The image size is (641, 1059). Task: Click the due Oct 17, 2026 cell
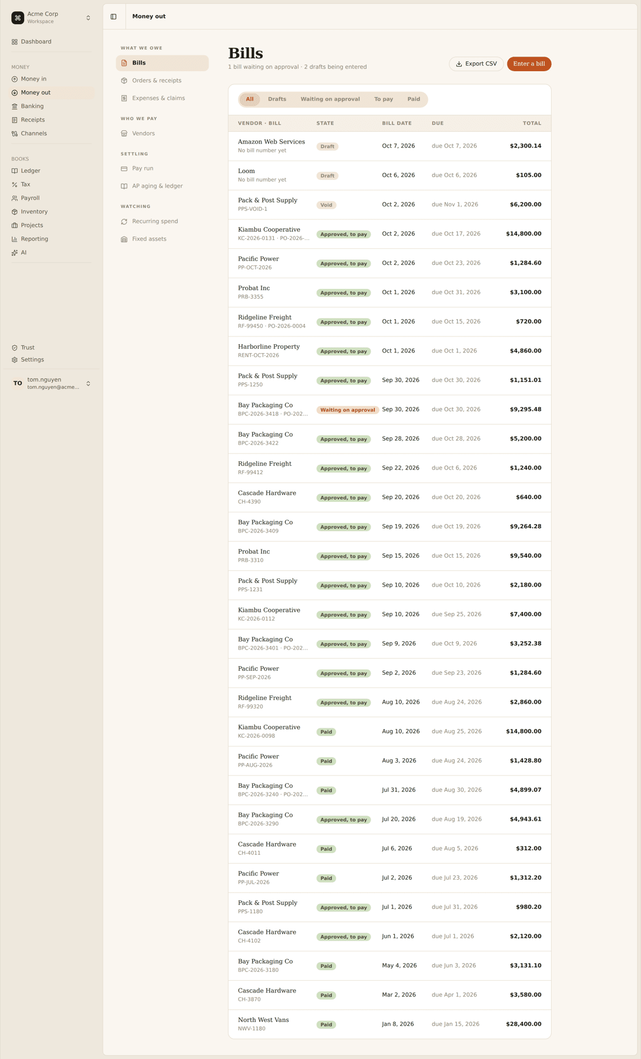click(456, 234)
